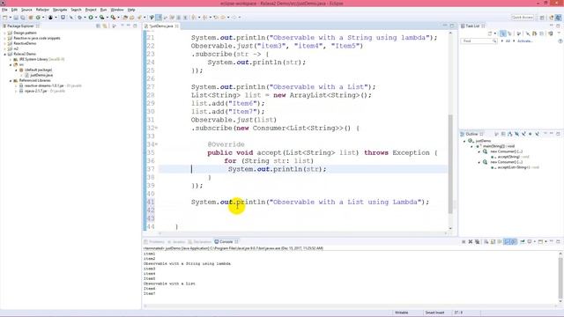This screenshot has height=317, width=564.
Task: Click Remove All Terminated Launches icon
Action: pyautogui.click(x=477, y=241)
